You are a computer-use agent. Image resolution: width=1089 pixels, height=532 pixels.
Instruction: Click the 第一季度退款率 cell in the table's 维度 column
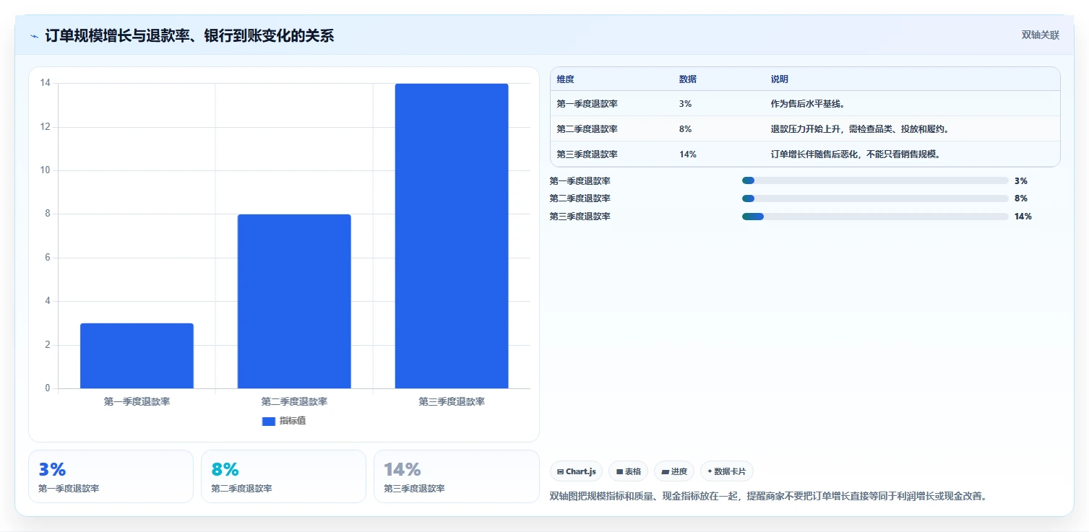587,103
